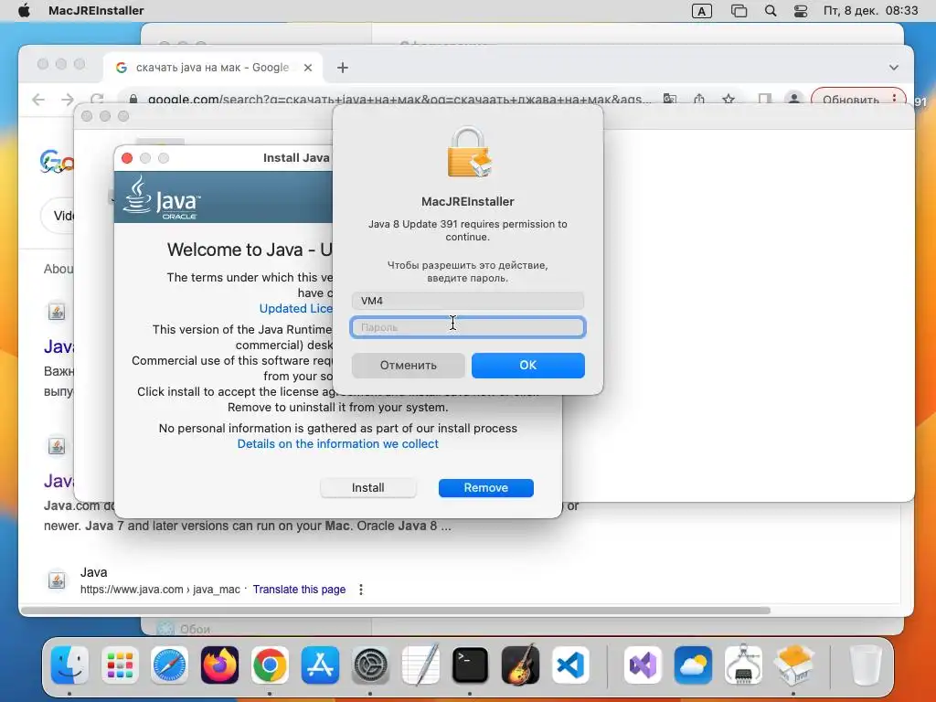Open Launchpad from the Dock

[x=120, y=665]
